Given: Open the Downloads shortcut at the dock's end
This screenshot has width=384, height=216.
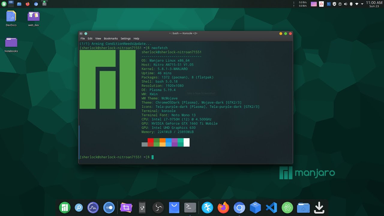Looking at the screenshot, I should (319, 207).
